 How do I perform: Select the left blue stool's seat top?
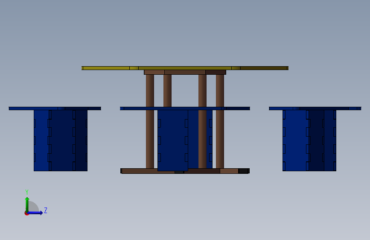(x=55, y=108)
